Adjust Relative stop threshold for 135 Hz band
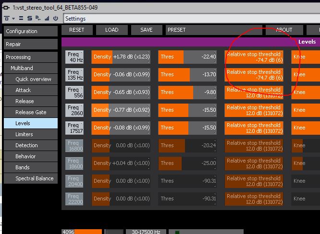Screen dimensions: 320x234 click(x=254, y=75)
